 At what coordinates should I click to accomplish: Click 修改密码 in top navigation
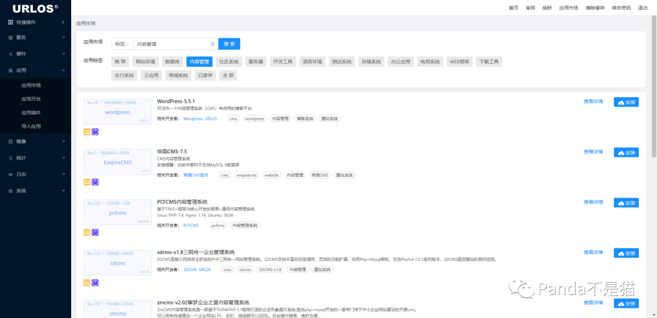(621, 8)
